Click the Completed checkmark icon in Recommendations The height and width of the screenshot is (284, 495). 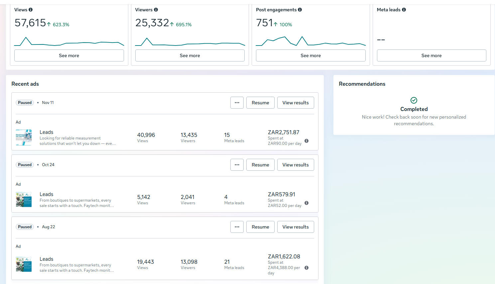pyautogui.click(x=414, y=100)
